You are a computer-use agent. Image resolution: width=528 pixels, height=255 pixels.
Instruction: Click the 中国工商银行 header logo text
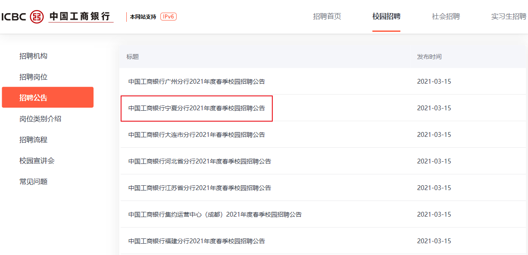point(80,17)
